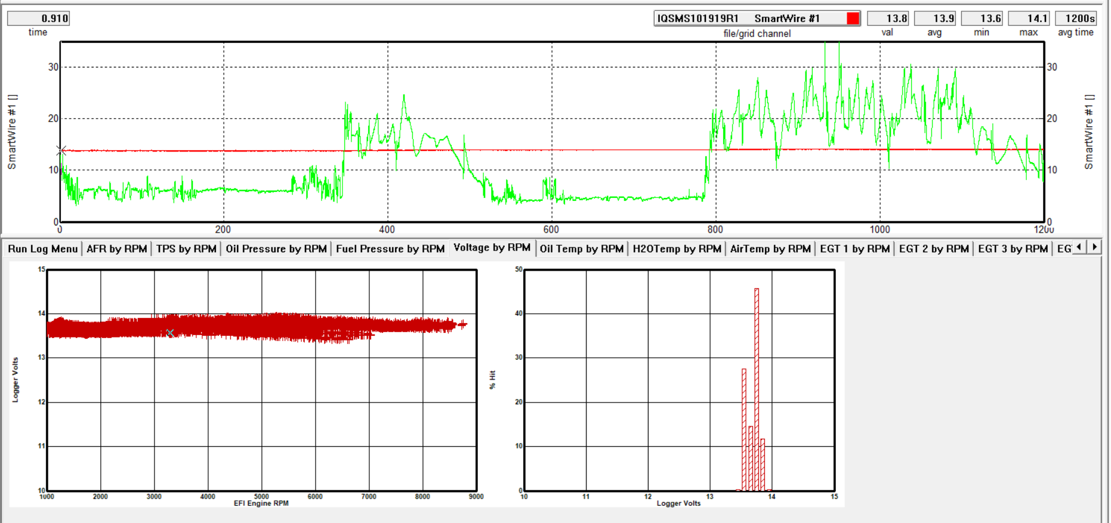Open the EGT 2 by RPM tab
The height and width of the screenshot is (523, 1111).
point(934,249)
